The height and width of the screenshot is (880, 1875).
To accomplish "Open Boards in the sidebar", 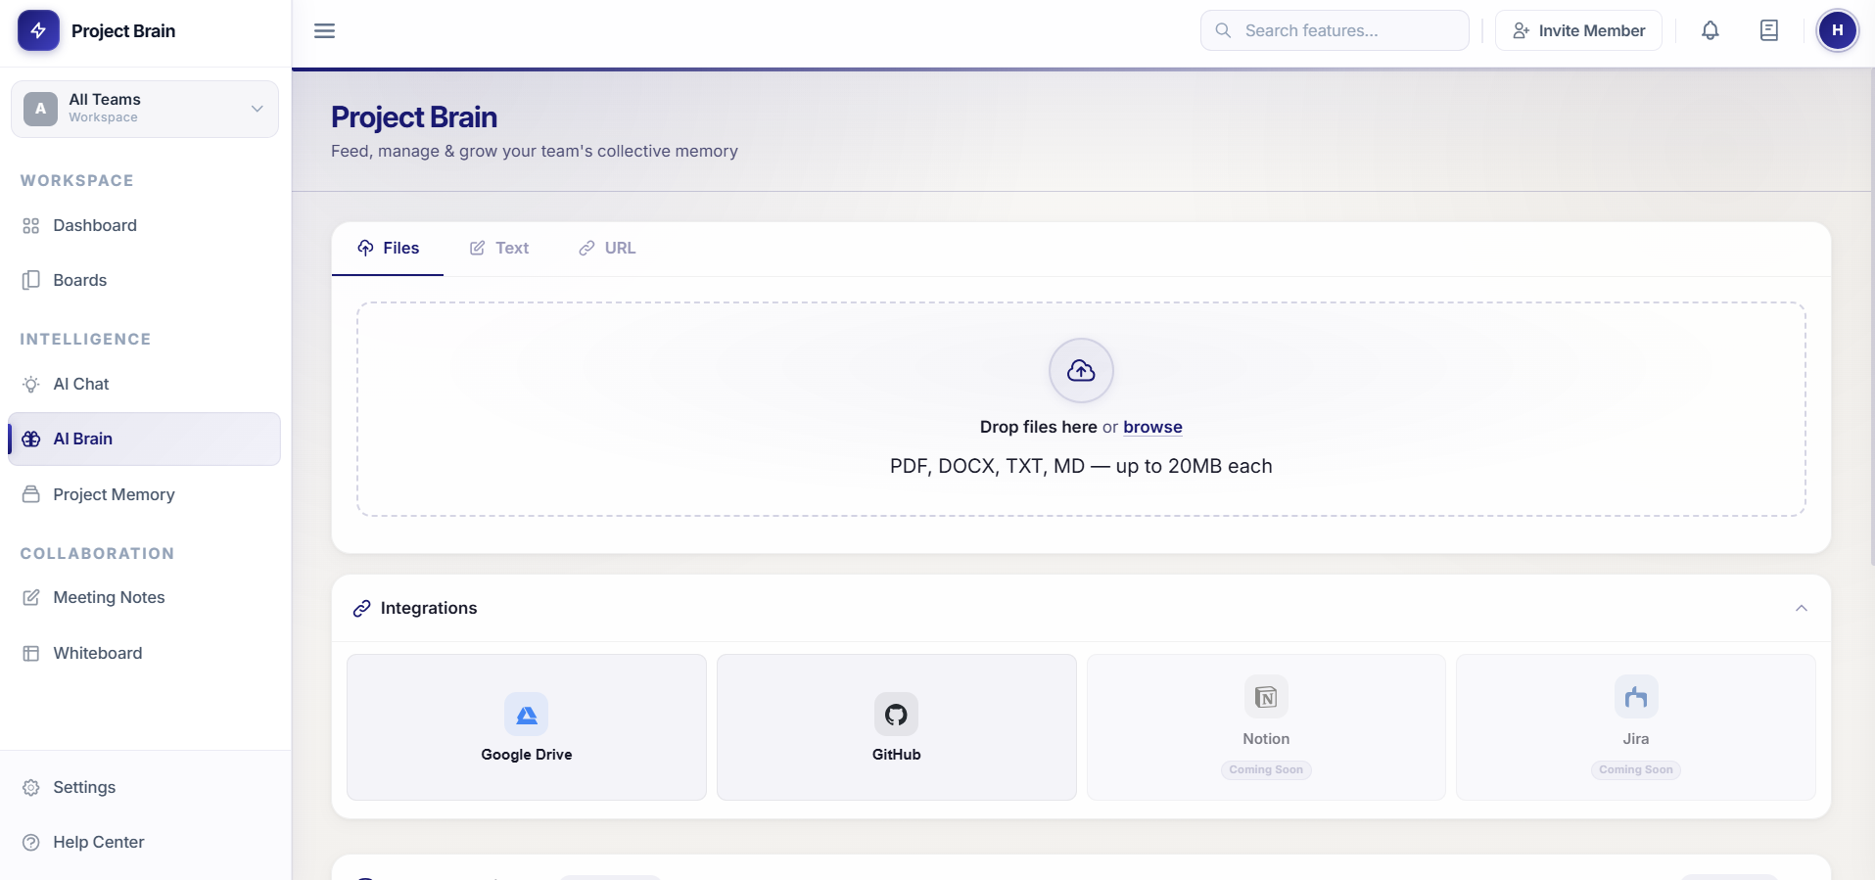I will pos(145,280).
